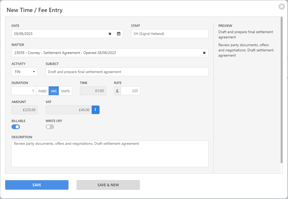Switch duration to Fixed
Screen dimensions: 288x199
pos(42,91)
